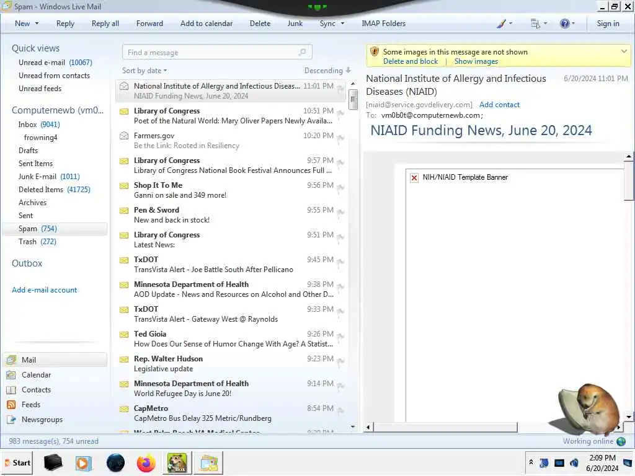Click the Delete and block link
This screenshot has width=635, height=476.
pos(411,61)
